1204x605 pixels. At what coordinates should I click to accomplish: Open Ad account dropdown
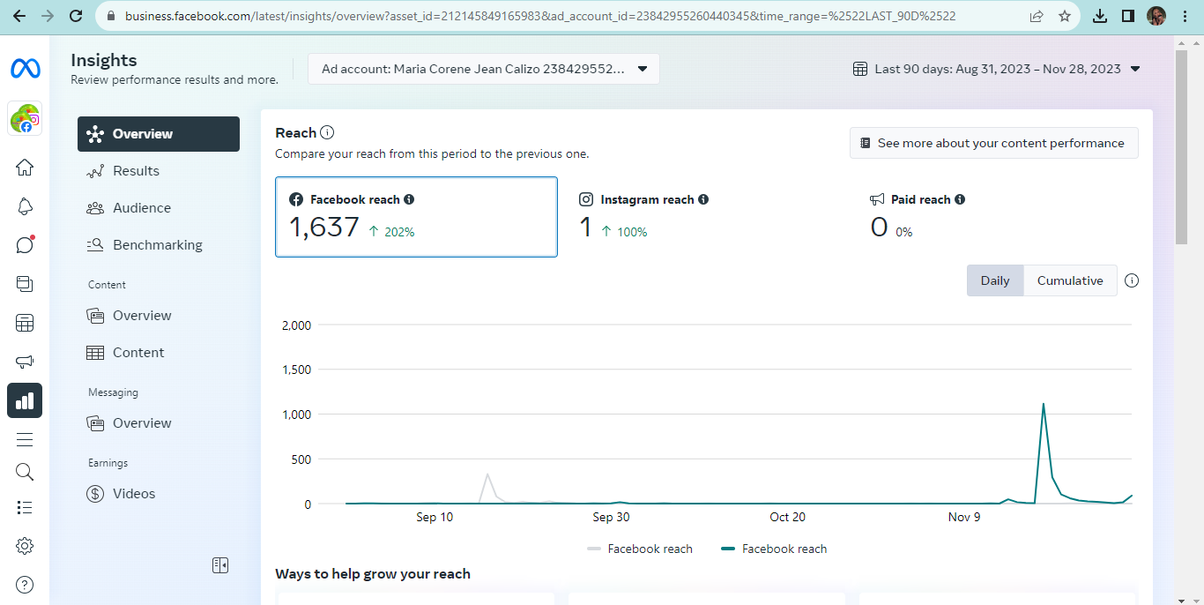coord(483,69)
